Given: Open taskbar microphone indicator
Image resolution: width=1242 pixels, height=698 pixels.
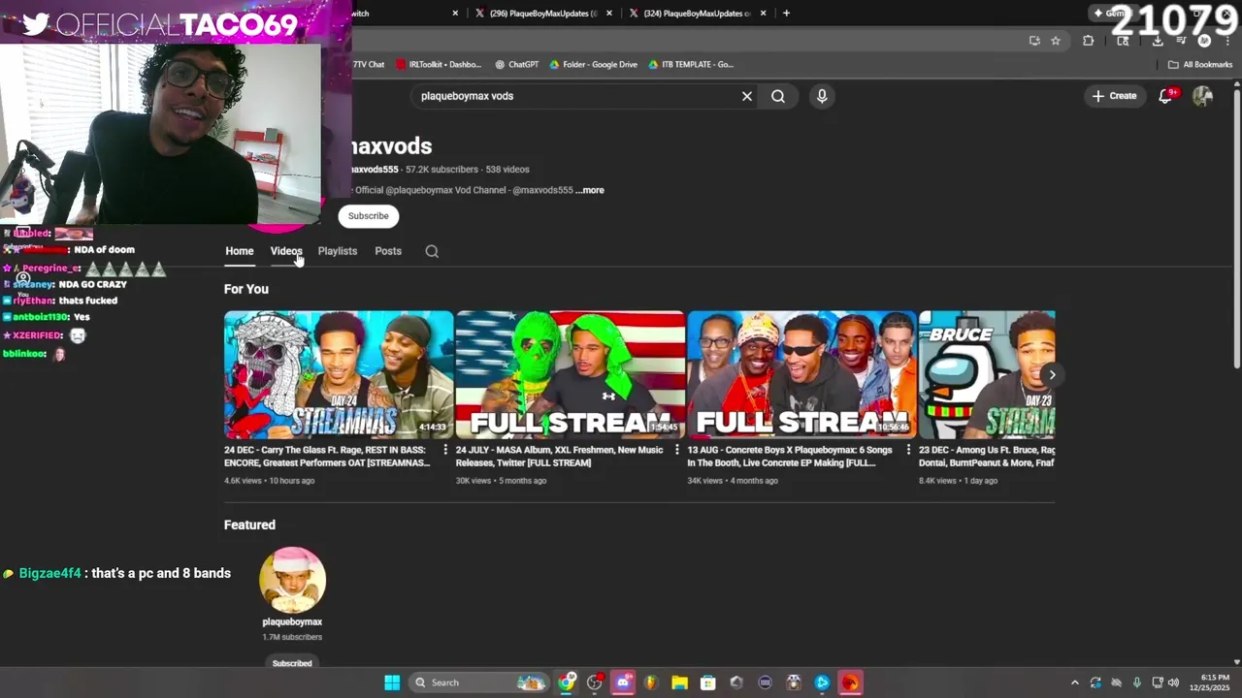Looking at the screenshot, I should point(1136,682).
